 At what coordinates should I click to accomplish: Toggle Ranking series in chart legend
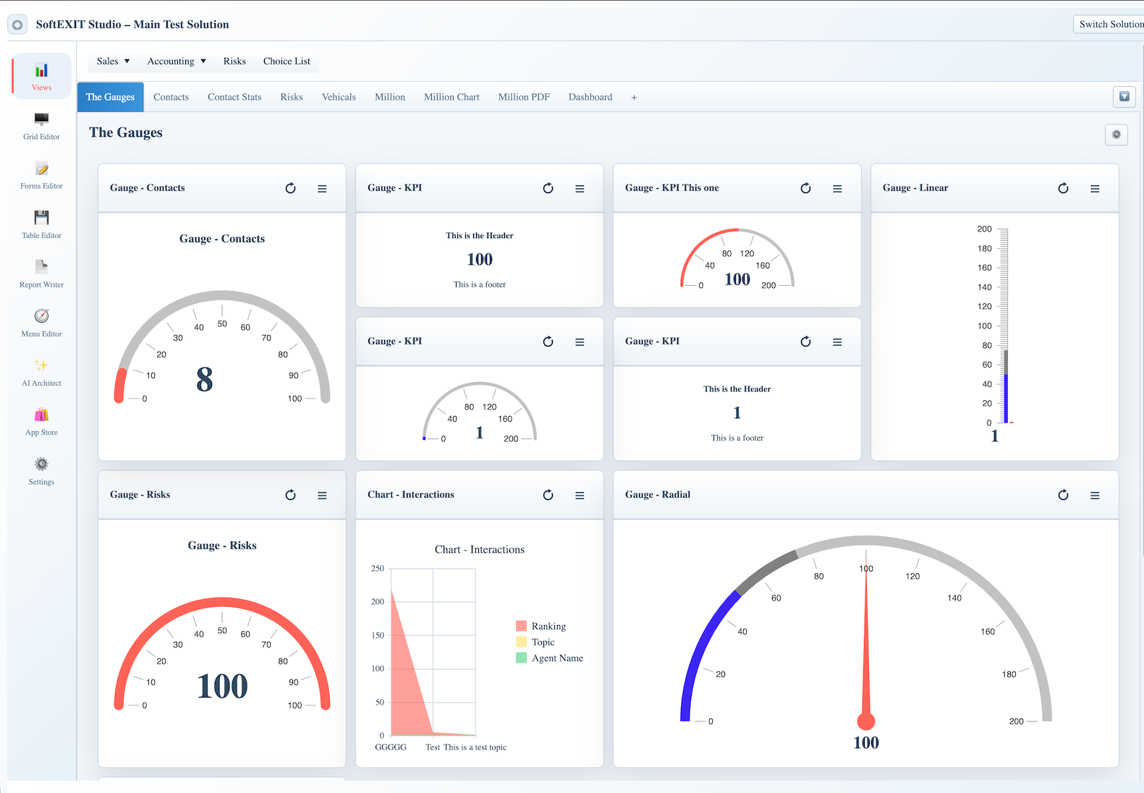pos(541,626)
